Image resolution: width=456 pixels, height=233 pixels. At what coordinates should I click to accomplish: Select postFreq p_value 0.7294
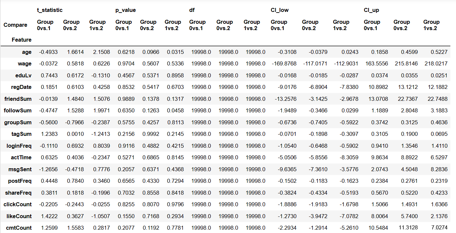175,181
